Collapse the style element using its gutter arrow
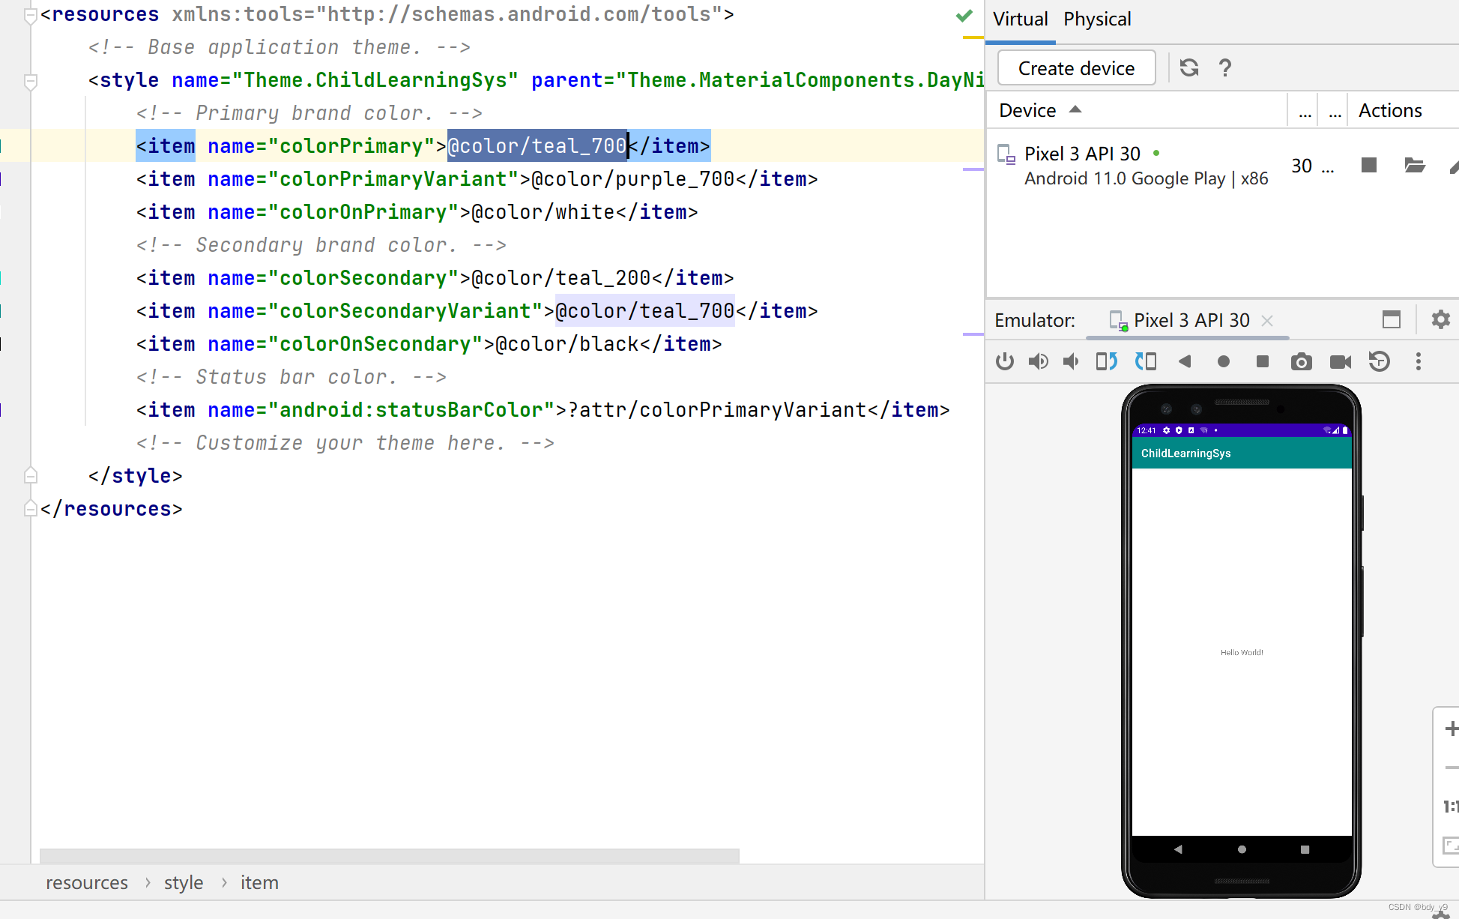The image size is (1459, 919). click(30, 82)
